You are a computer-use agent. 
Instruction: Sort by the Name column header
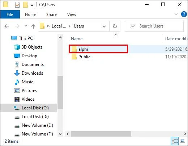coord(77,39)
